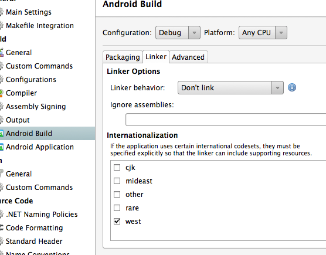Screen dimensions: 326x255
Task: Switch to the Advanced tab
Action: tap(188, 57)
